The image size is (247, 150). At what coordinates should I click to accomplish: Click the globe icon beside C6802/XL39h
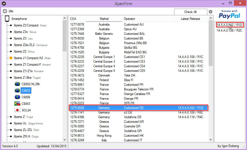point(17,84)
